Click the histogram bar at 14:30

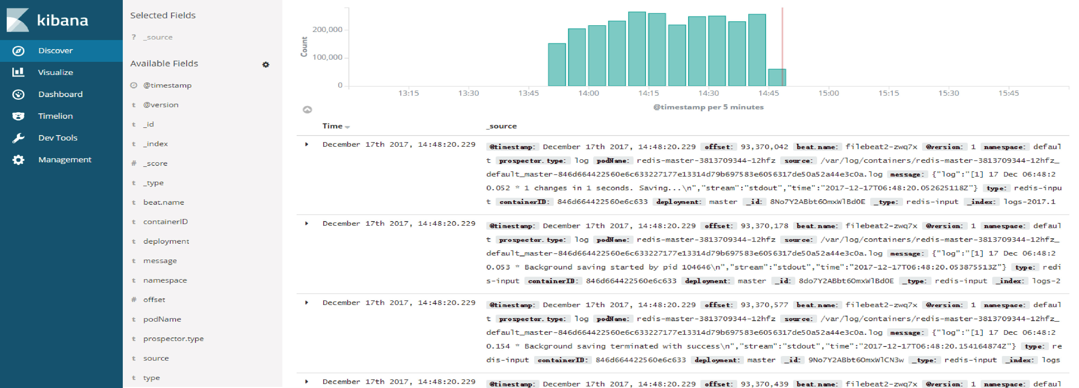(717, 51)
